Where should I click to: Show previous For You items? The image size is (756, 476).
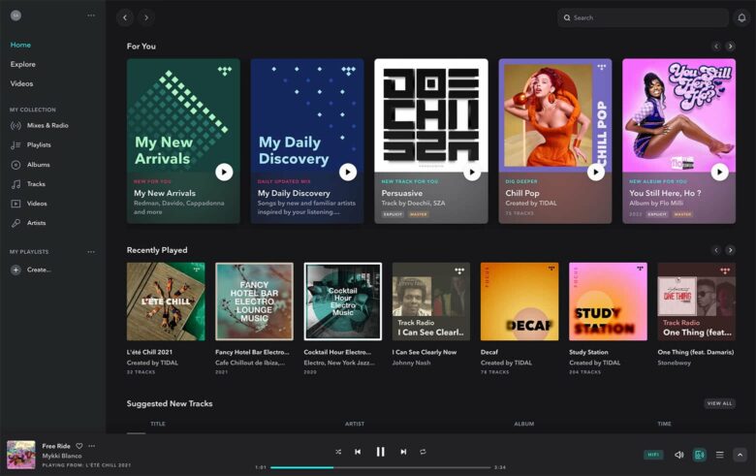pyautogui.click(x=716, y=47)
